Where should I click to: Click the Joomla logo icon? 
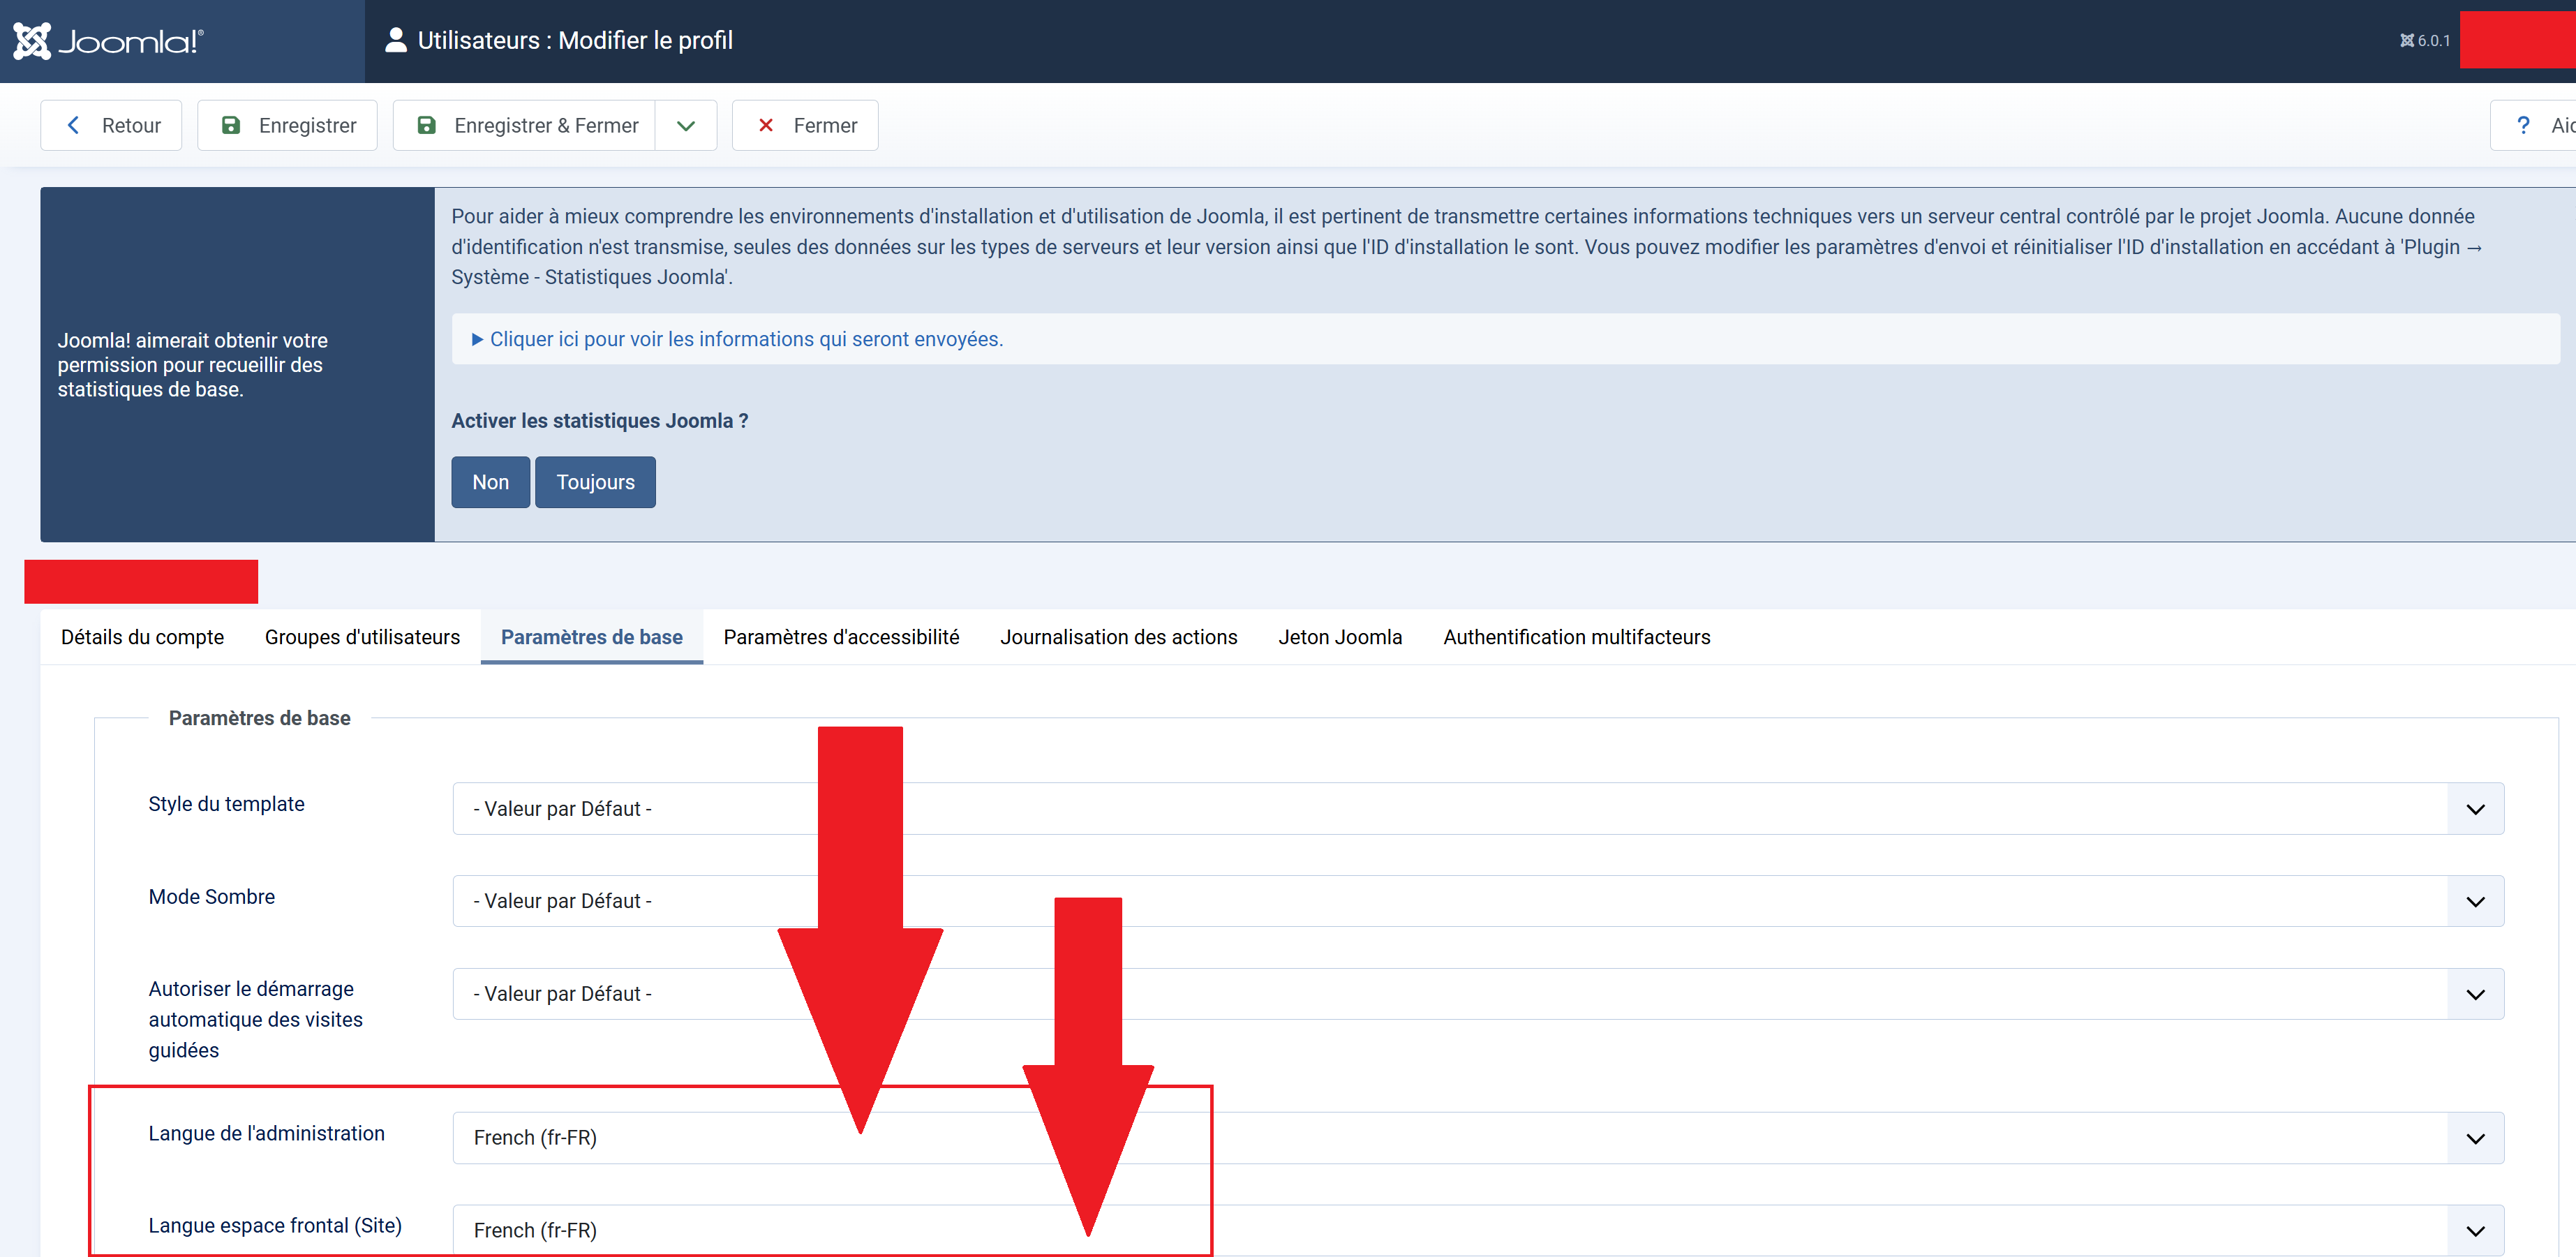pos(32,41)
